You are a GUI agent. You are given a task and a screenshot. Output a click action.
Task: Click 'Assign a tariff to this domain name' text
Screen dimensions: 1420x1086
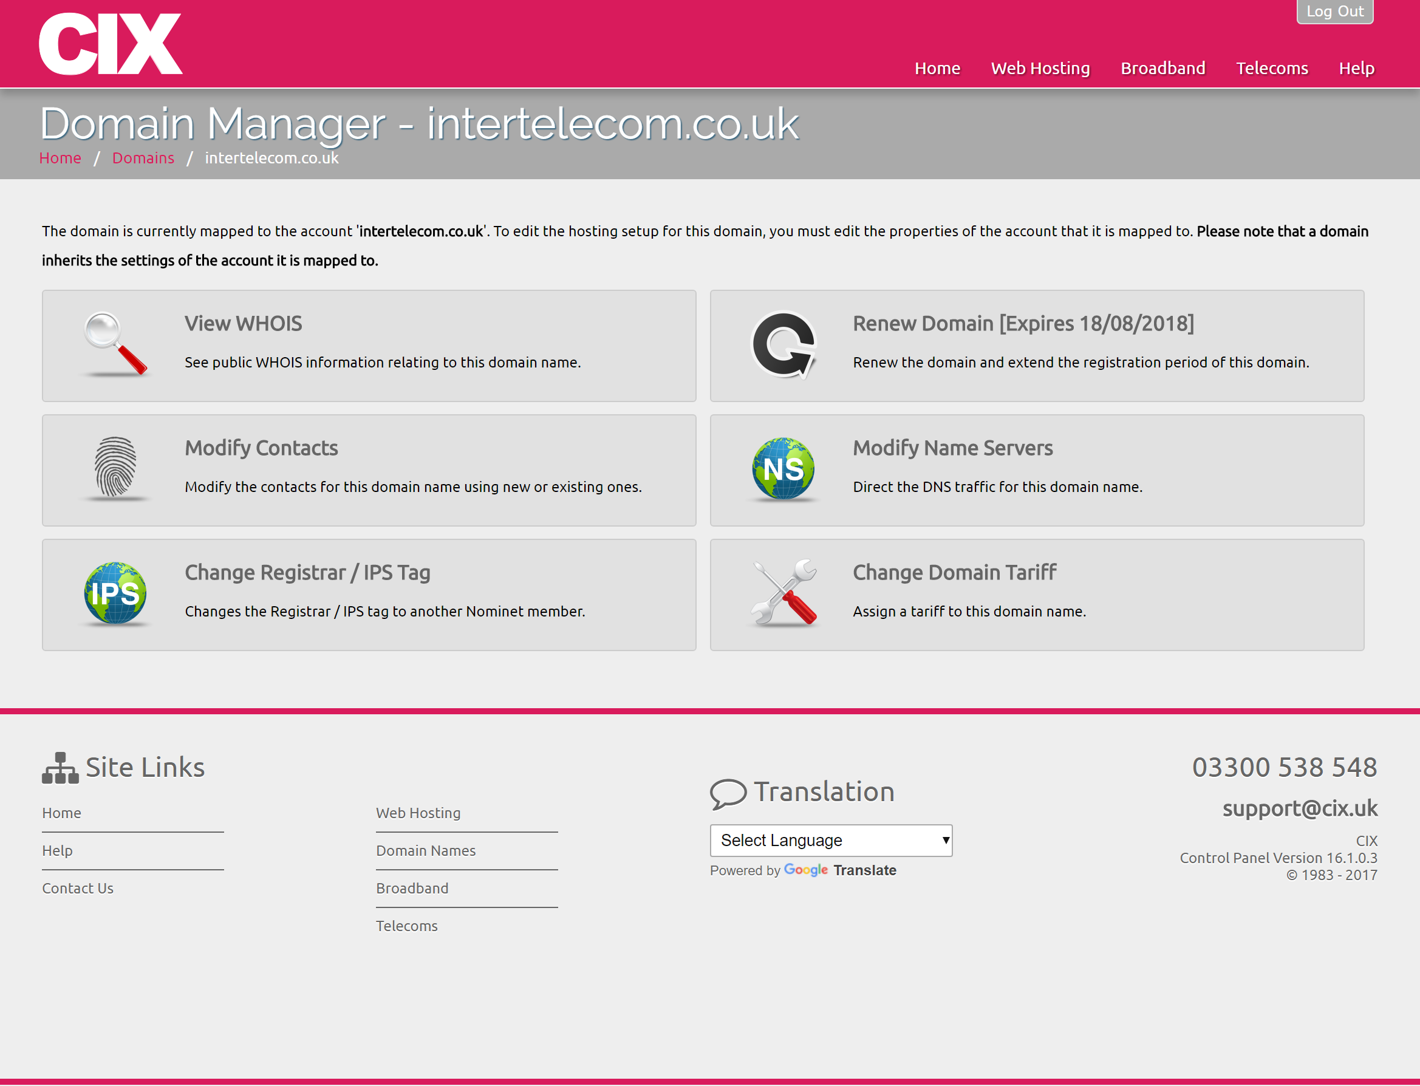tap(969, 612)
